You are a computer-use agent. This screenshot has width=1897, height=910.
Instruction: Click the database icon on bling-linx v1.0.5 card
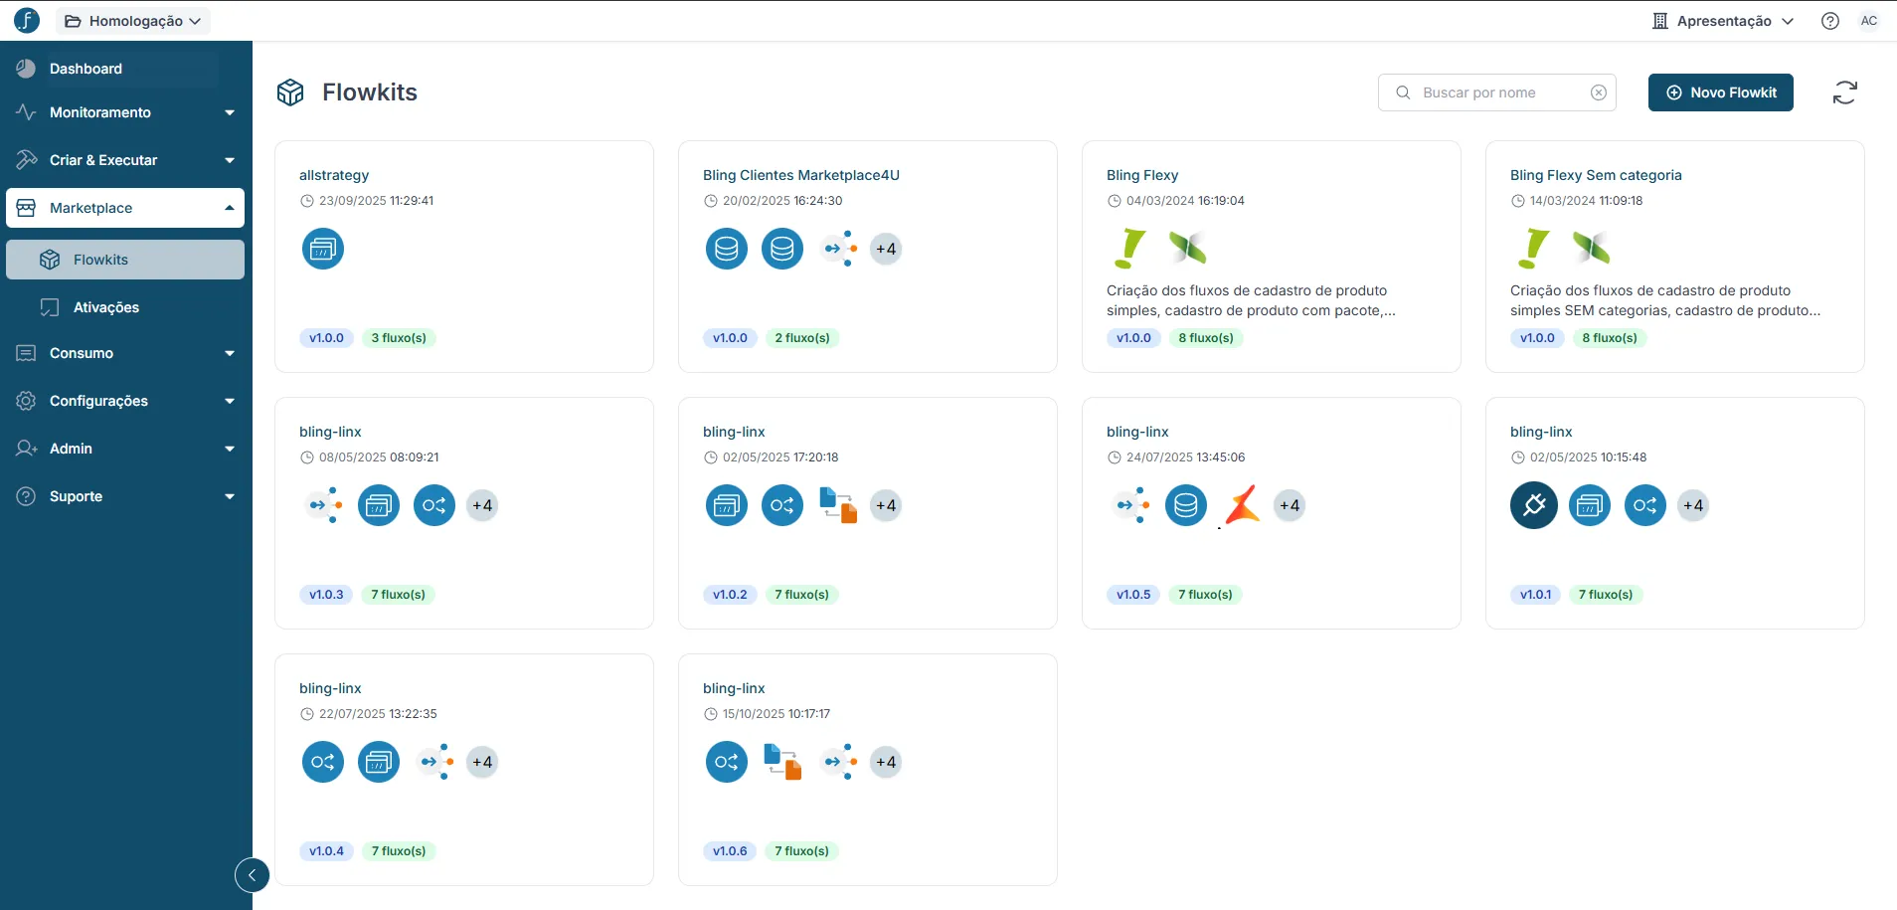(1186, 505)
